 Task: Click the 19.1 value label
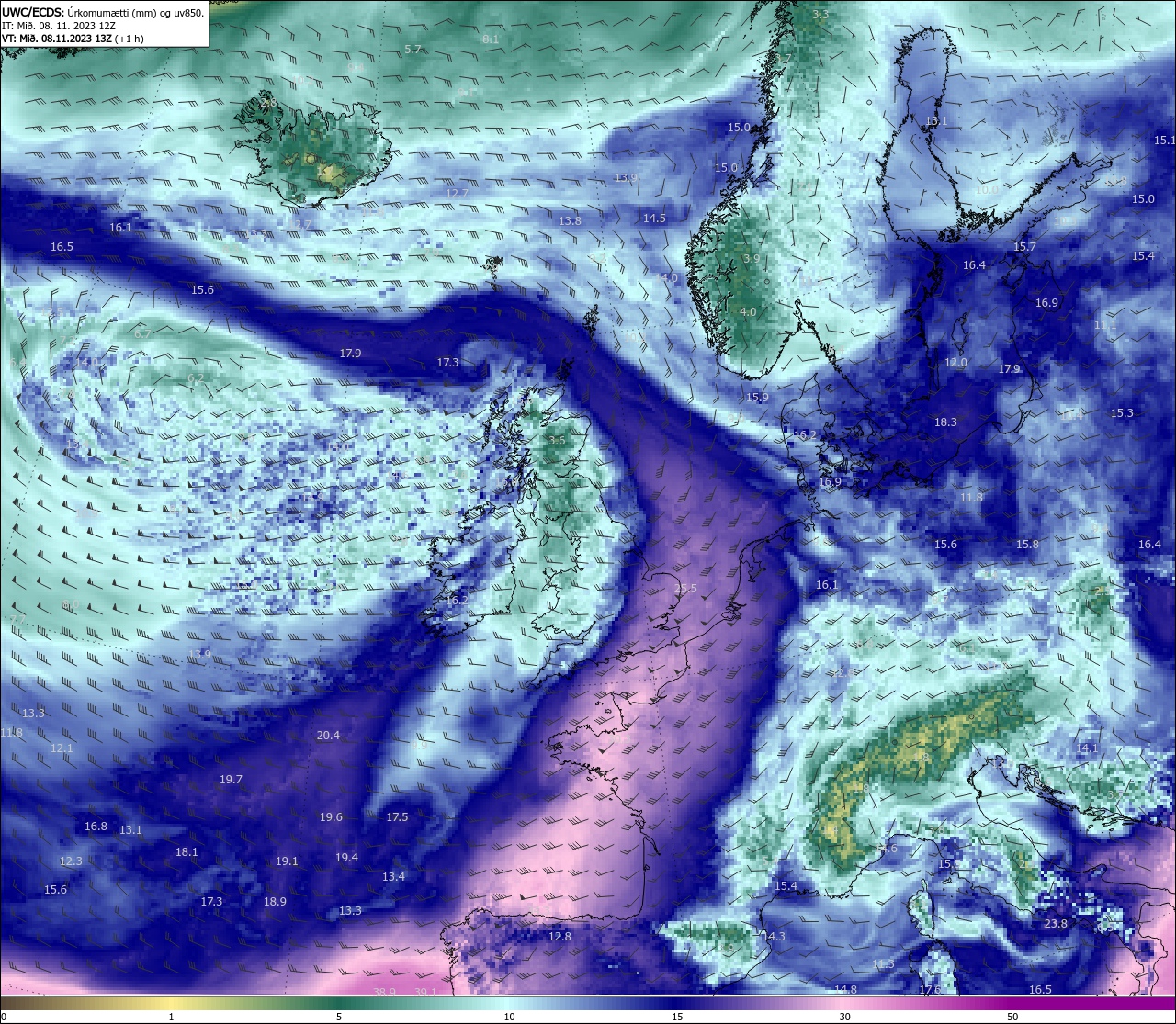[287, 861]
